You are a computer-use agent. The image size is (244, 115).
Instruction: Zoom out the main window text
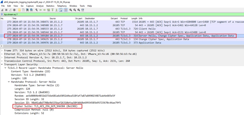(x=75, y=10)
